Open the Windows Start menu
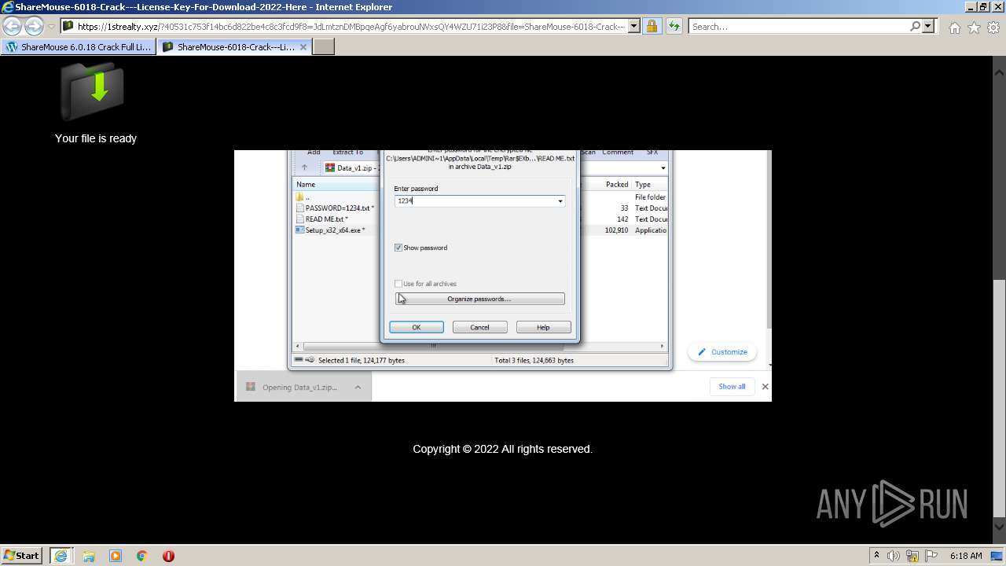The width and height of the screenshot is (1006, 566). (x=21, y=555)
